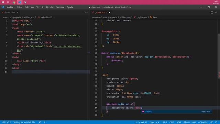Click the clock in the system tray
Screen dimensions: 220x124
pos(216,2)
